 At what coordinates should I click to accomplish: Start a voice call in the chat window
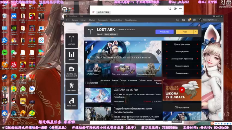tap(170, 9)
